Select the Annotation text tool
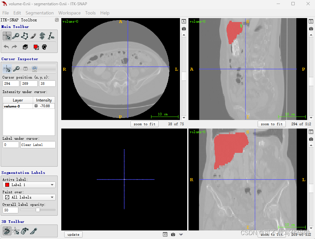 (x=51, y=36)
